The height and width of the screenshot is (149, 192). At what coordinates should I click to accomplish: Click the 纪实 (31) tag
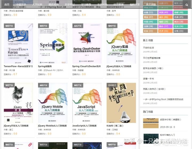point(150,31)
